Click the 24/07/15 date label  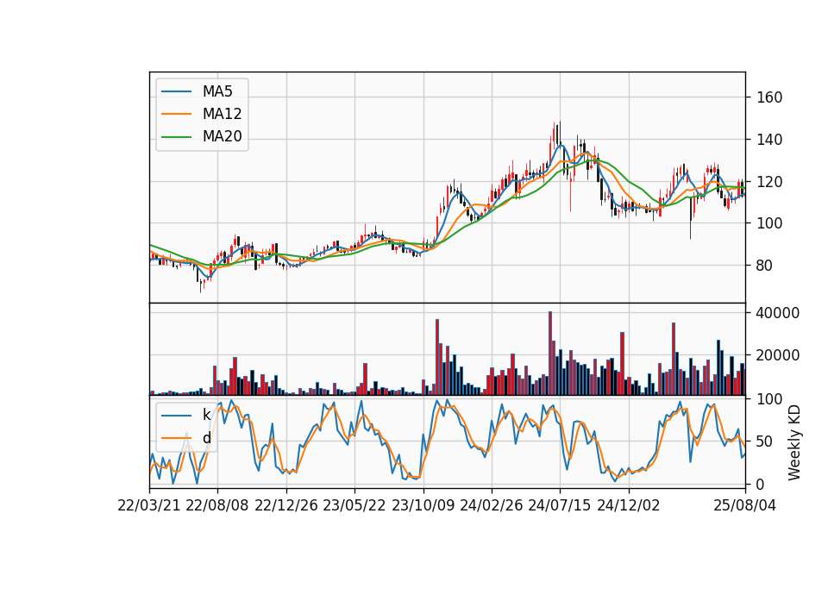[x=560, y=506]
